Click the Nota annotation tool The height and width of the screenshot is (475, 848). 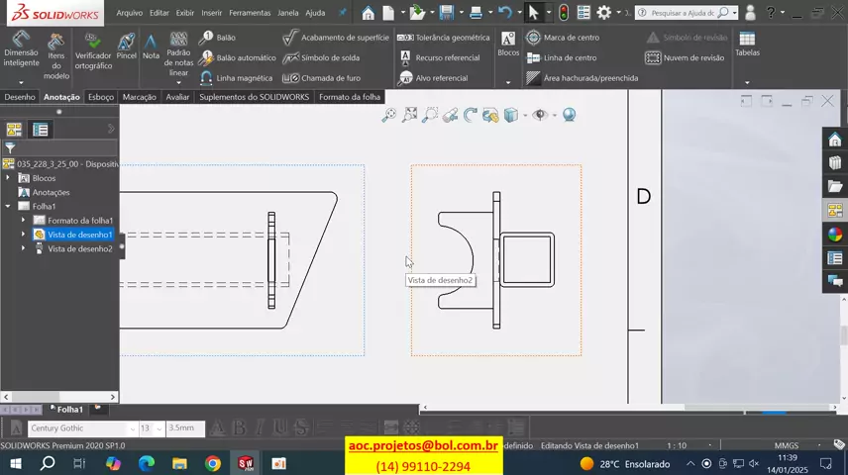point(151,47)
